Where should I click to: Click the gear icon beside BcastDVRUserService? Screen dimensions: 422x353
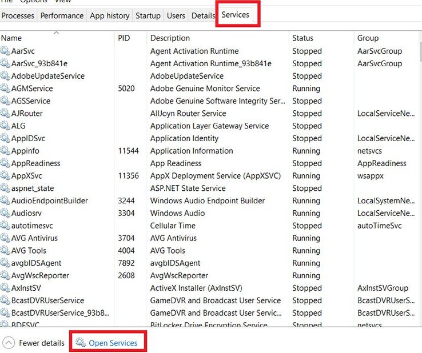(5, 300)
